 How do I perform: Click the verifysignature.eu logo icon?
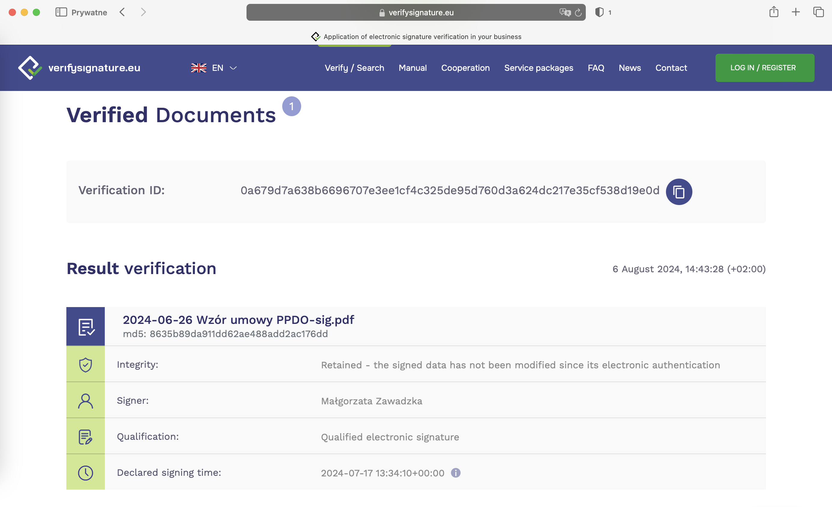pyautogui.click(x=30, y=67)
